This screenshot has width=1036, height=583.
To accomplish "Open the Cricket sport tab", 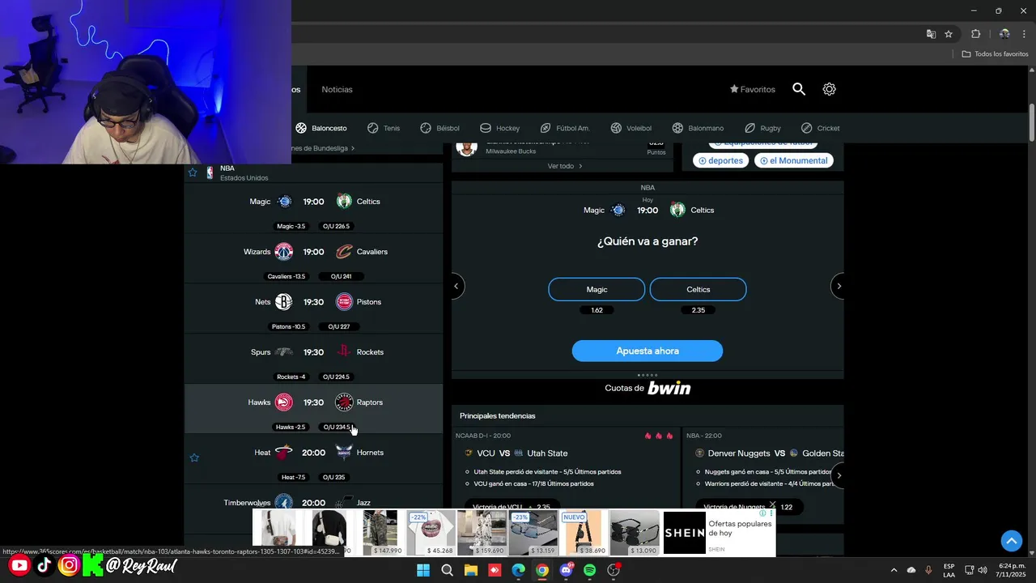I will click(x=820, y=128).
